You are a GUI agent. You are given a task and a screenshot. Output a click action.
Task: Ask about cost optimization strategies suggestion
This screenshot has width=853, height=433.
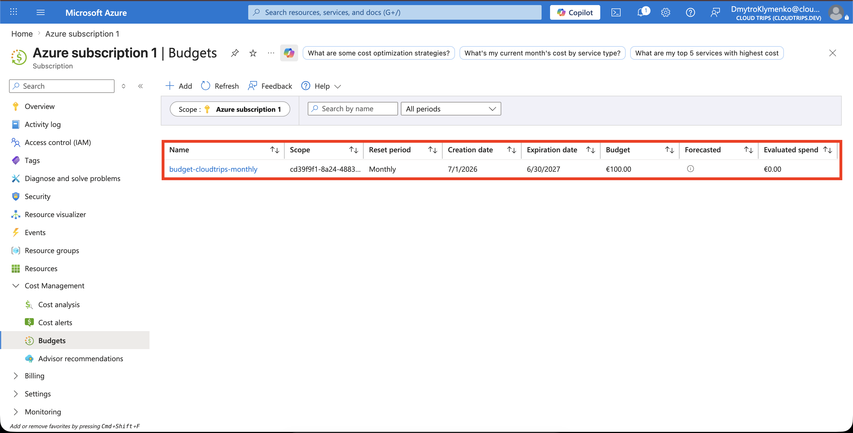(x=379, y=53)
